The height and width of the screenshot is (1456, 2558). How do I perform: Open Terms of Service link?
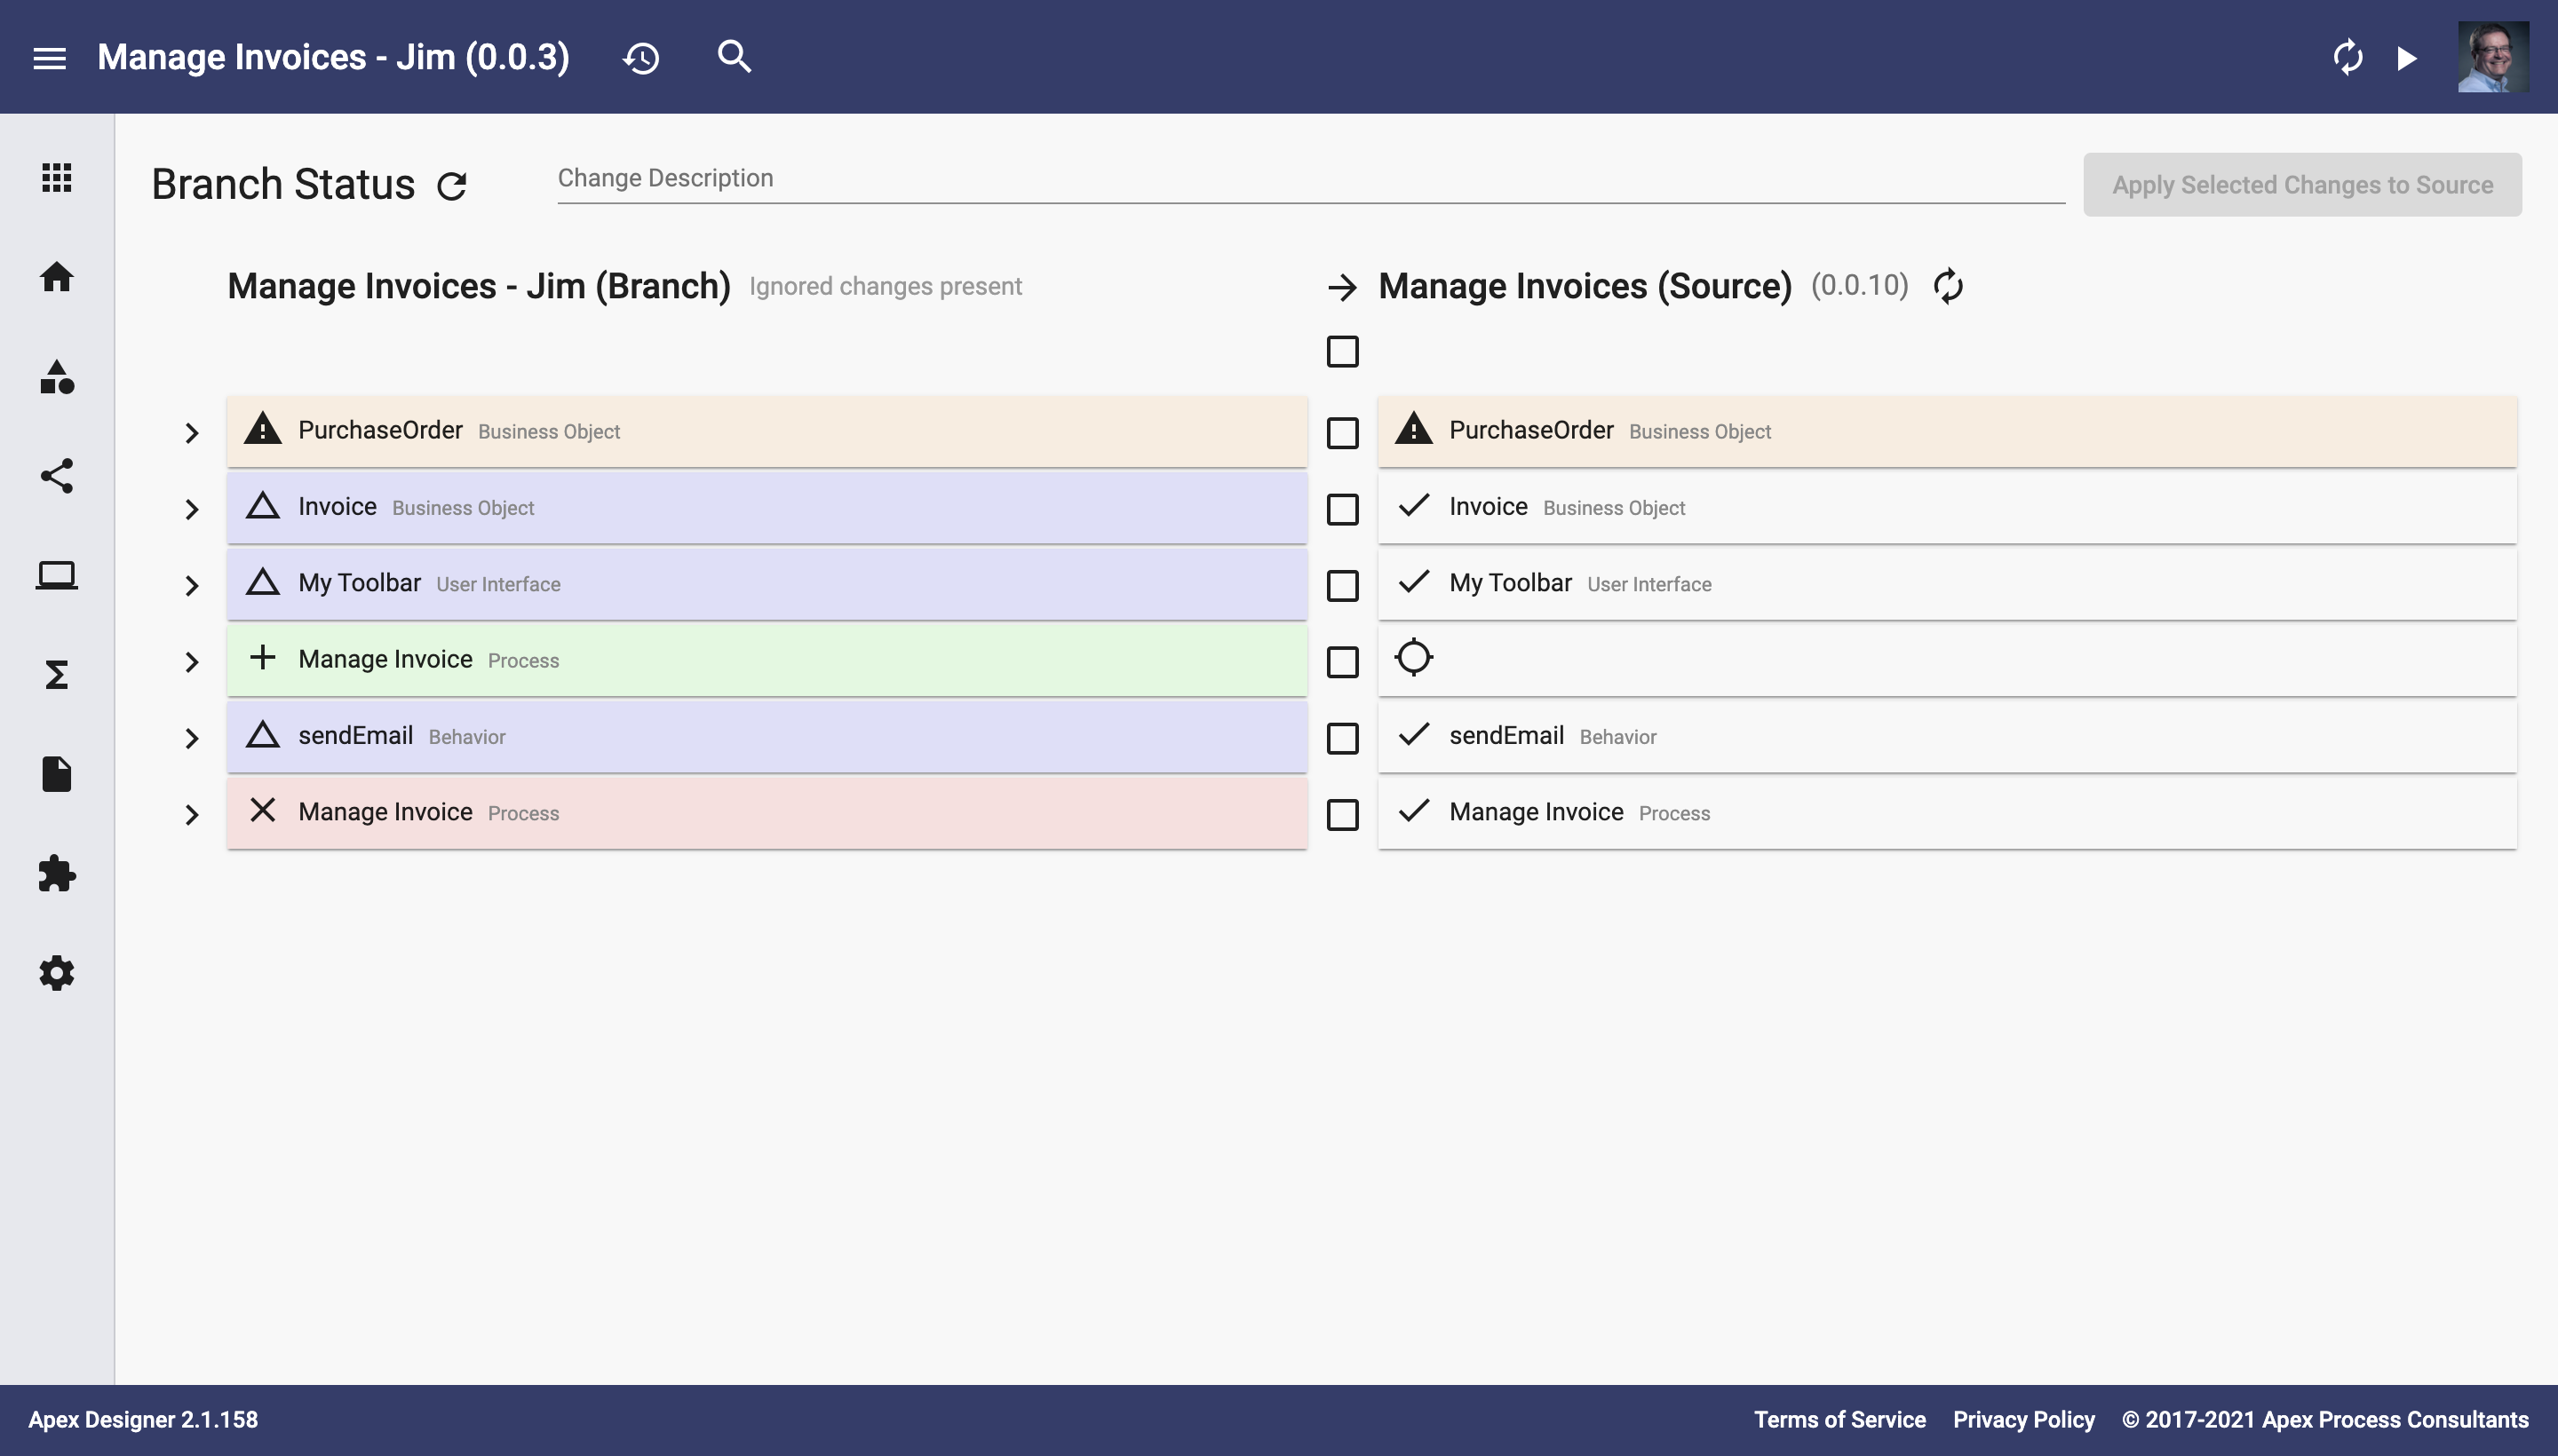(1839, 1420)
